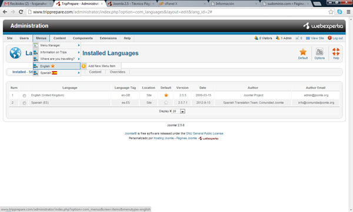Click the Log out icon
Viewport: 353px width, 212px height.
[x=329, y=38]
